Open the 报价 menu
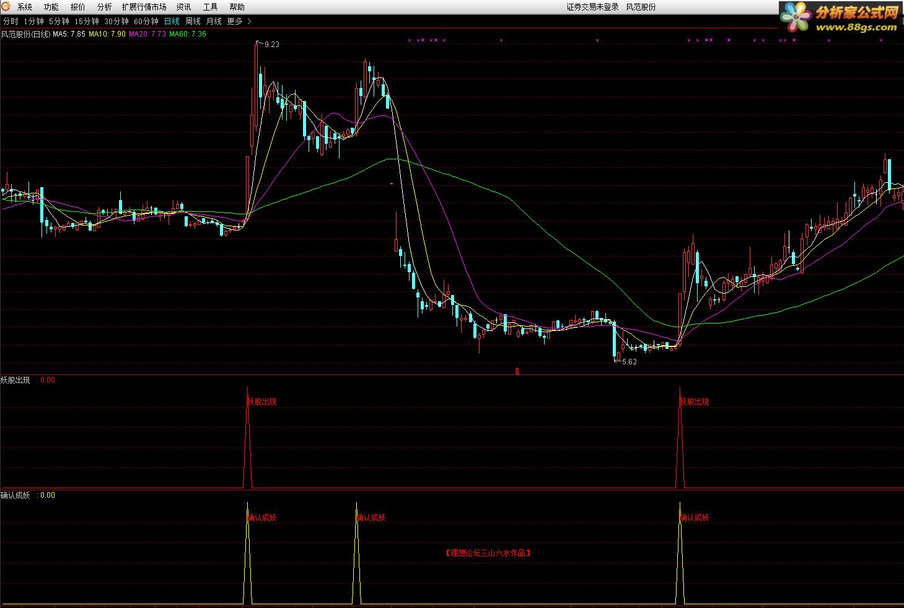The width and height of the screenshot is (904, 608). click(78, 7)
